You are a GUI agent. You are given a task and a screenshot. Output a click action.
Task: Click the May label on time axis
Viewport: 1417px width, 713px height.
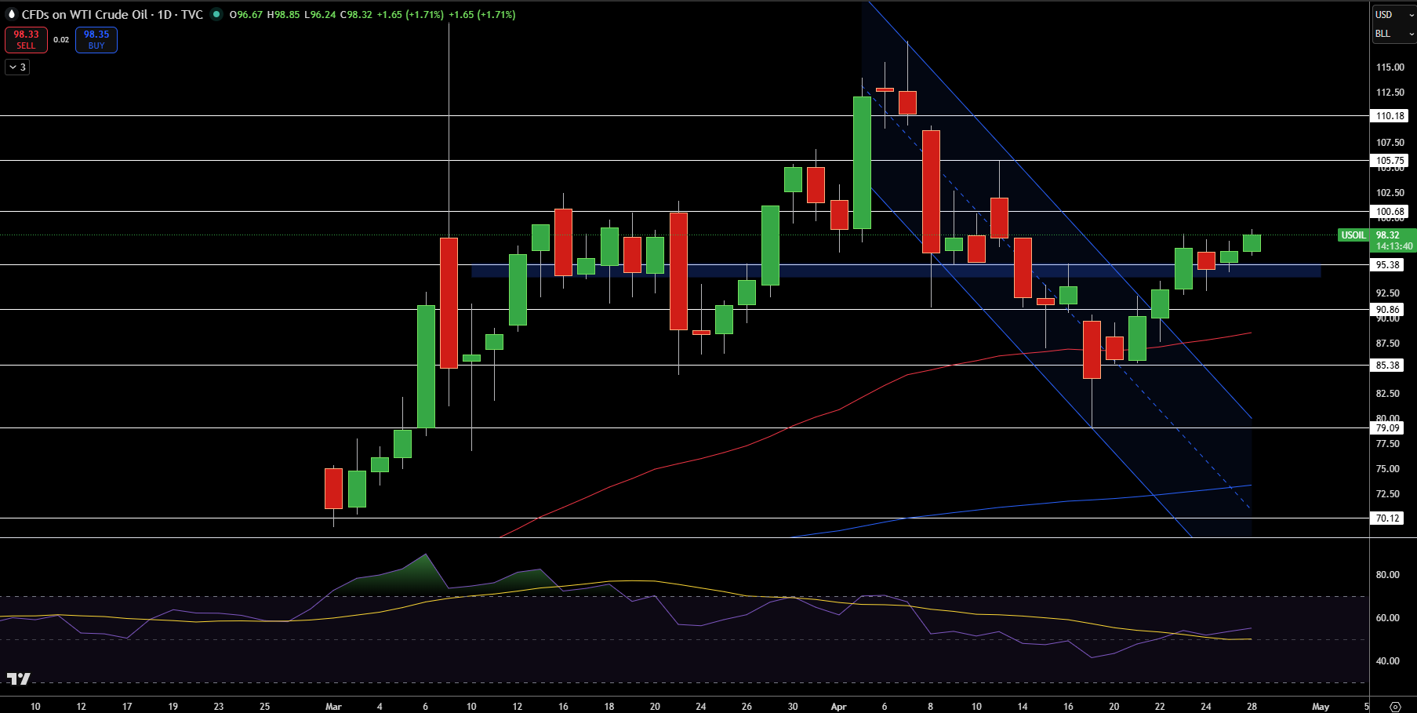pyautogui.click(x=1321, y=706)
